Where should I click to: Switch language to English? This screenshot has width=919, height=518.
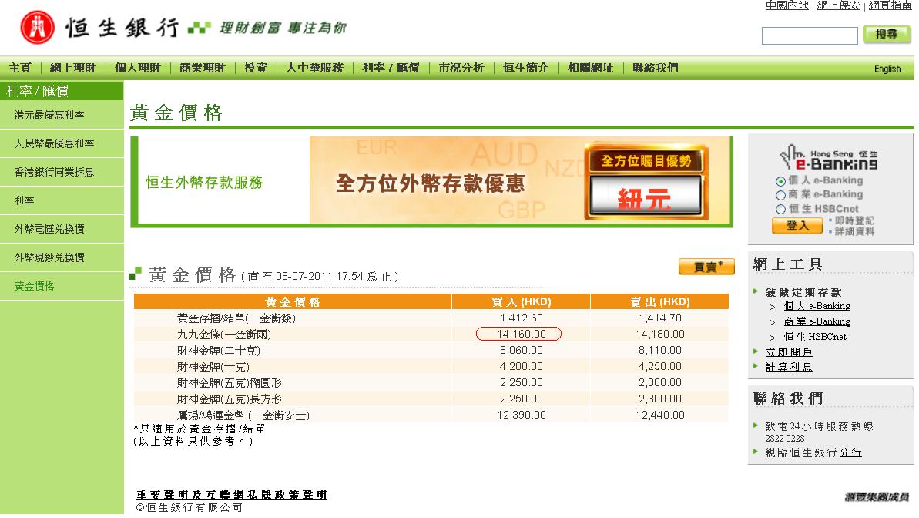pos(887,69)
